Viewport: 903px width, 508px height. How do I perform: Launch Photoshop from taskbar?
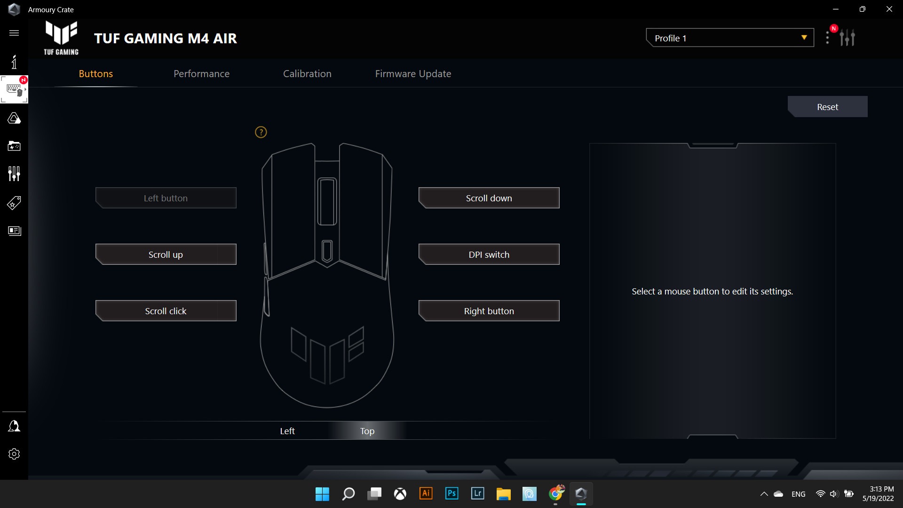click(452, 493)
